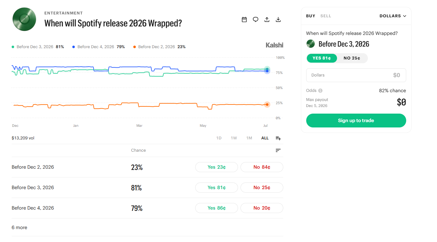Click the 79% chance value in table
This screenshot has width=437, height=242.
(x=137, y=208)
